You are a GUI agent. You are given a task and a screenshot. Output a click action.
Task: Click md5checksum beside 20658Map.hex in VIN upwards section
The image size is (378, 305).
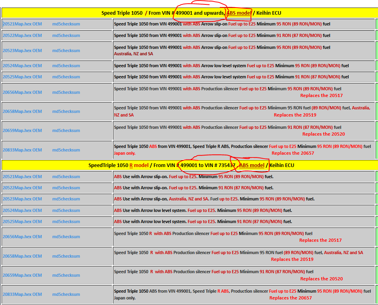tap(66, 111)
